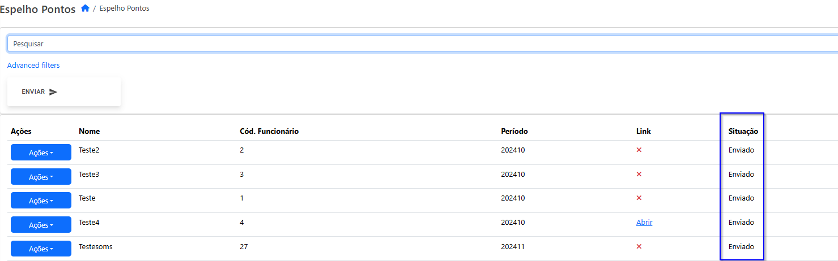Show the Advanced filters options
The height and width of the screenshot is (261, 838).
(x=33, y=66)
